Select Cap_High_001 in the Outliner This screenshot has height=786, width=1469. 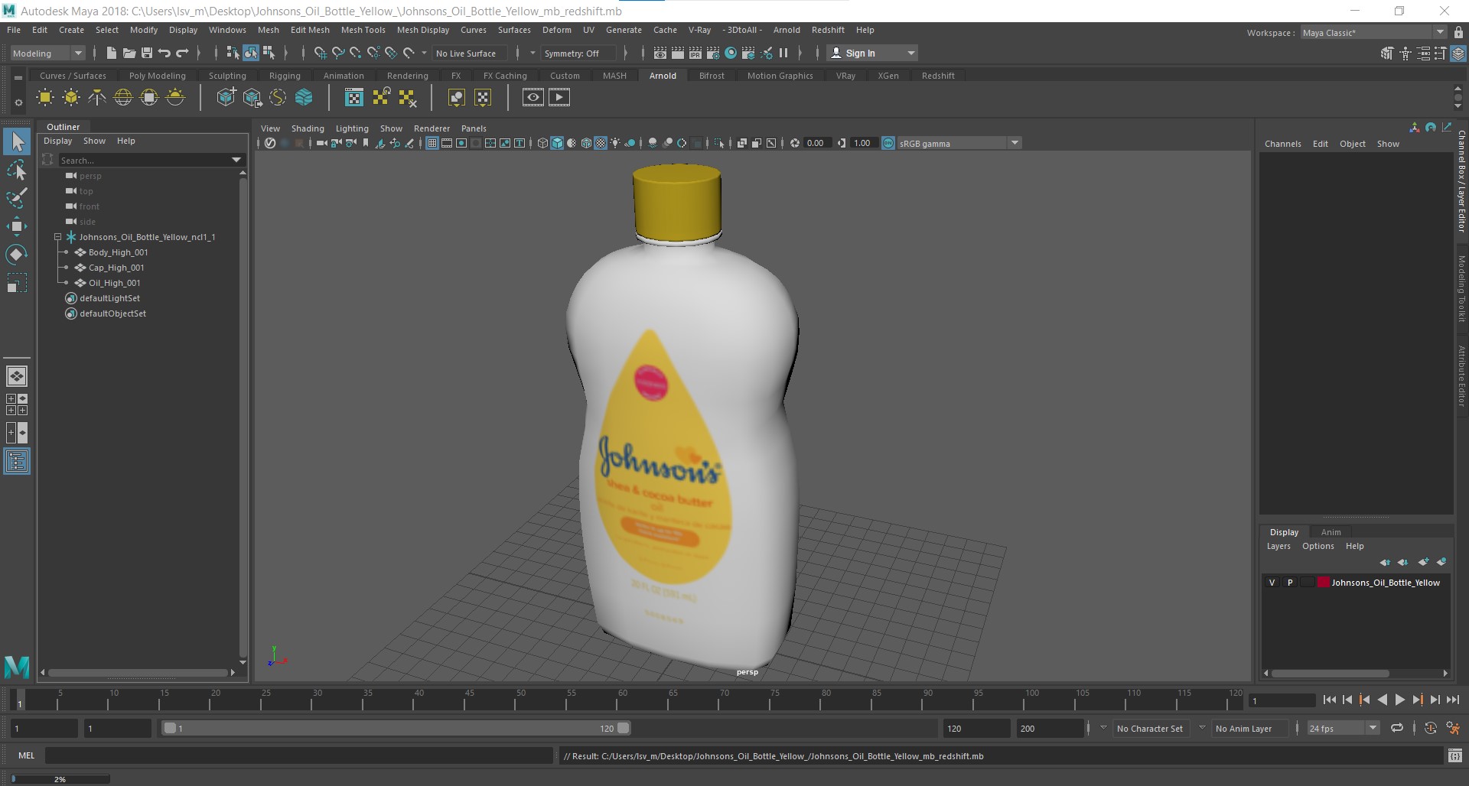click(x=116, y=268)
